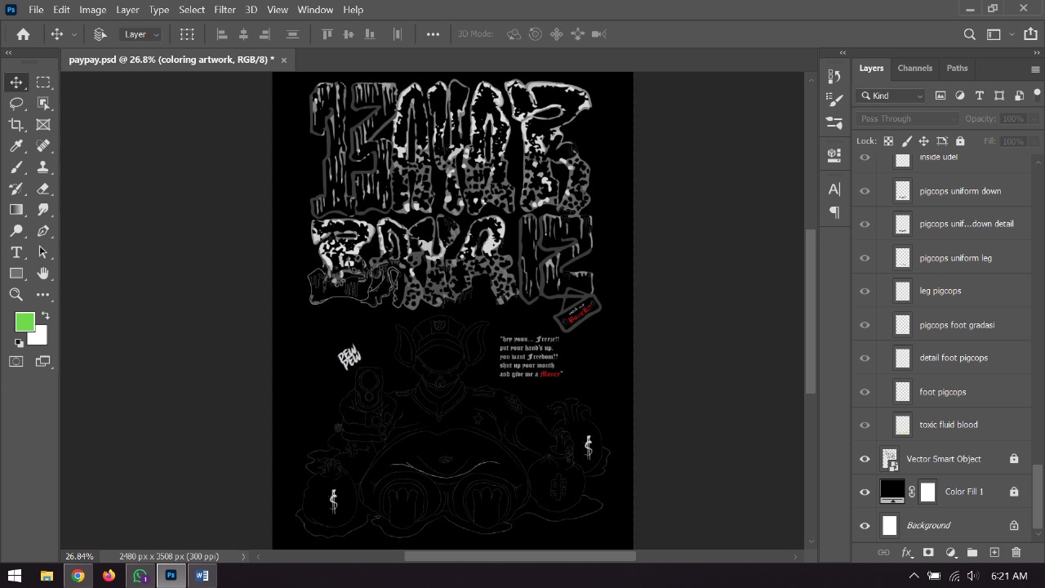Screen dimensions: 1045x588
Task: Select the Dodge tool
Action: [16, 231]
